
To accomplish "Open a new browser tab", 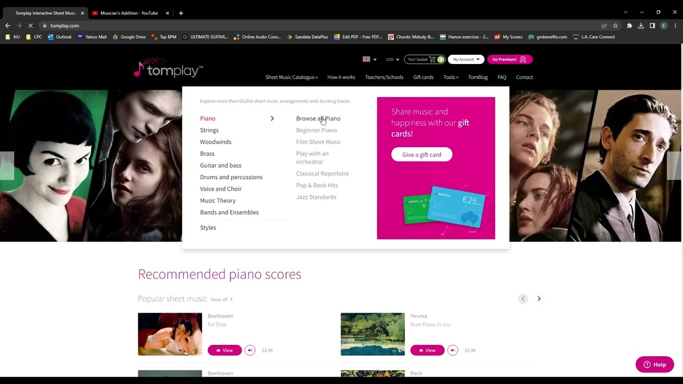I will click(181, 13).
